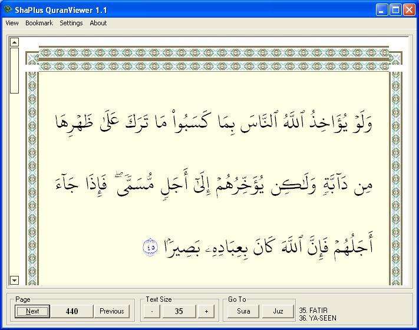Click verse number 45 marker
The height and width of the screenshot is (330, 419).
[x=150, y=247]
